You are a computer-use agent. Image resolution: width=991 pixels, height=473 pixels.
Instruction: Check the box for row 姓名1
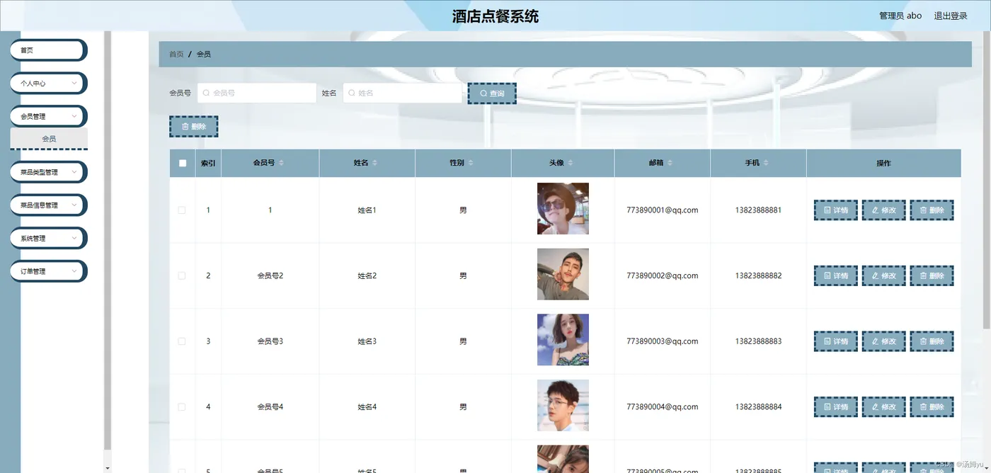point(182,210)
